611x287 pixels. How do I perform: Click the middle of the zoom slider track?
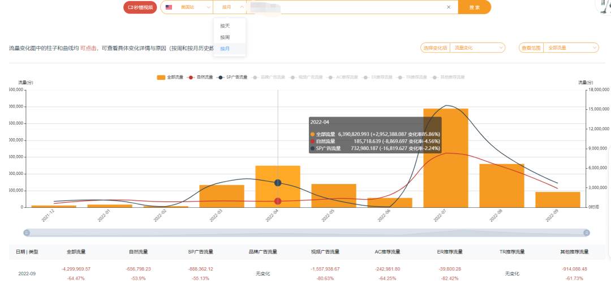(x=307, y=233)
